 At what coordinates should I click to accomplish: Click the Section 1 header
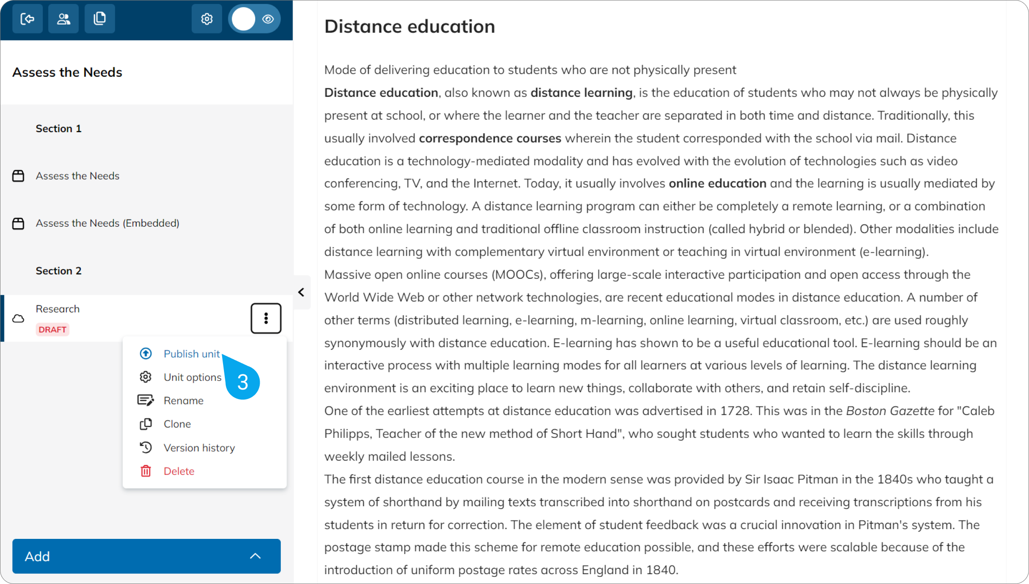(59, 129)
